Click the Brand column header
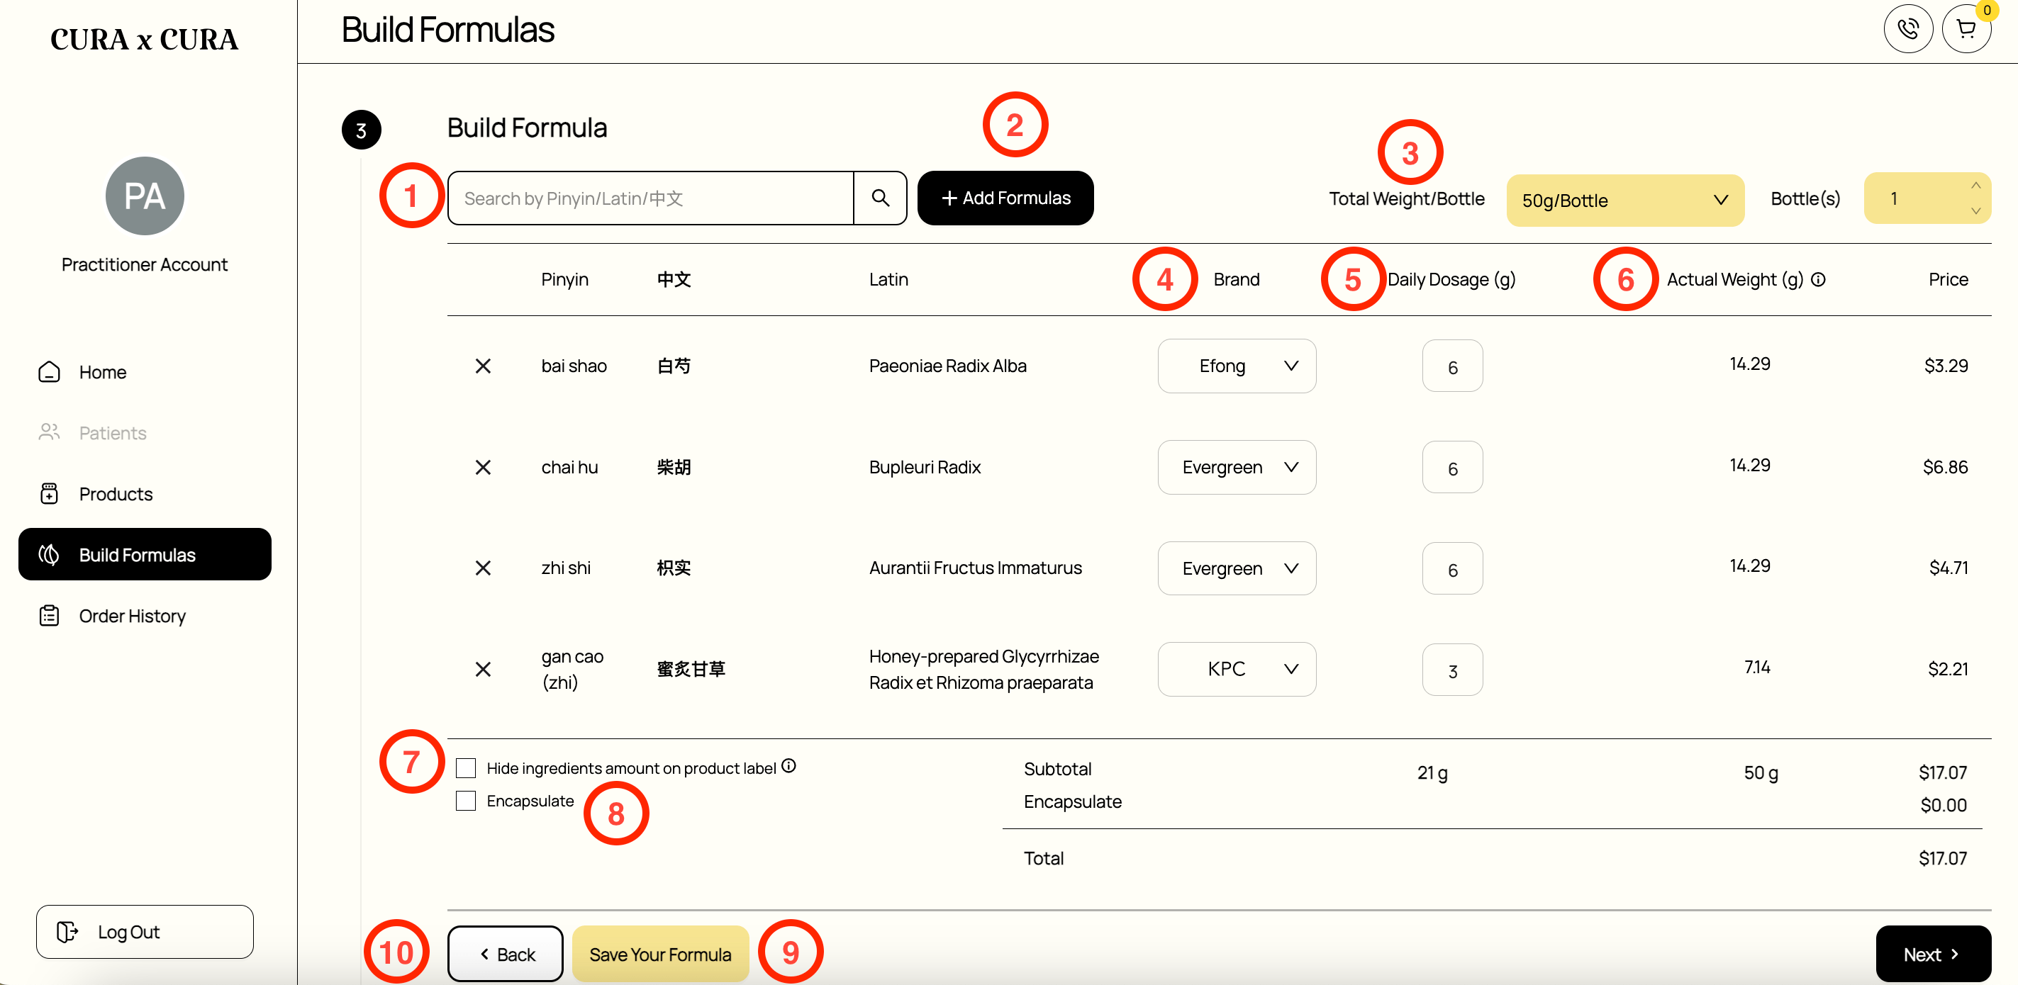Image resolution: width=2018 pixels, height=985 pixels. point(1237,279)
